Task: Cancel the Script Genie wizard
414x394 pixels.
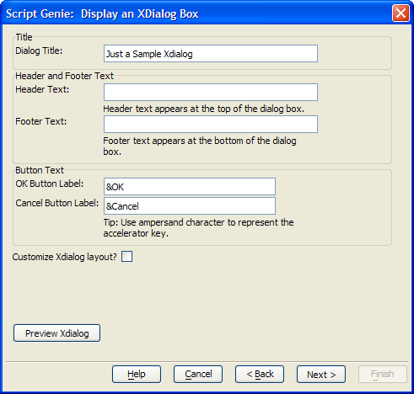Action: tap(198, 375)
